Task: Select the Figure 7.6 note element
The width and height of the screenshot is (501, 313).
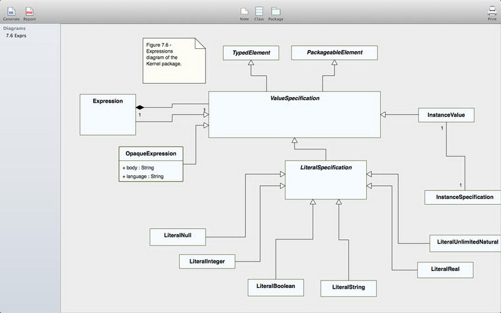Action: pyautogui.click(x=170, y=59)
